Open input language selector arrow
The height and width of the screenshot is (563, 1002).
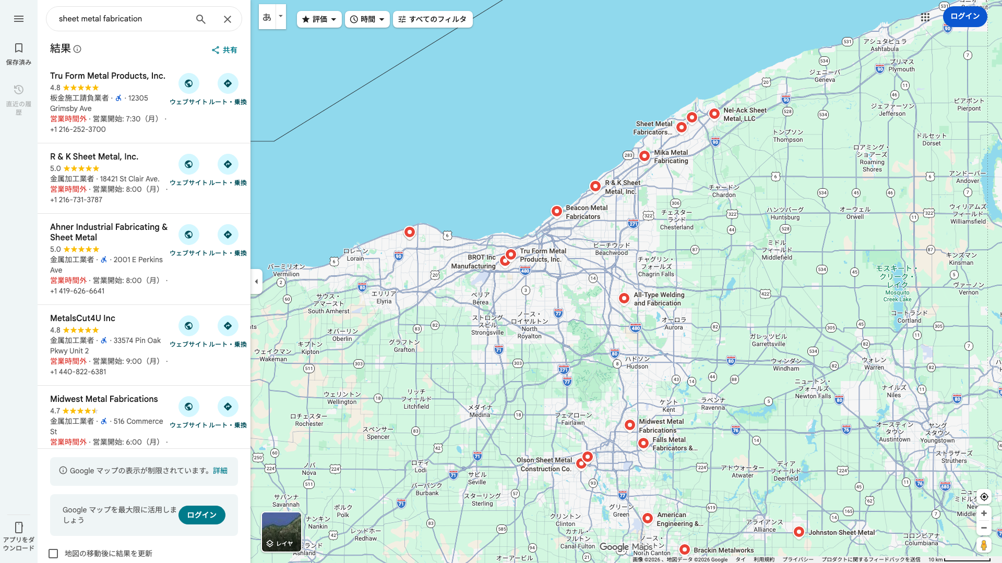(x=281, y=16)
